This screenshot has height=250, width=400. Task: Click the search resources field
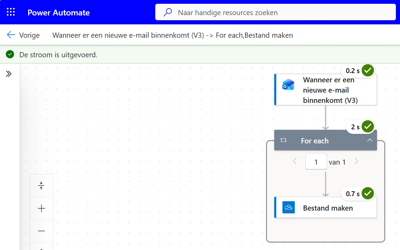(276, 12)
